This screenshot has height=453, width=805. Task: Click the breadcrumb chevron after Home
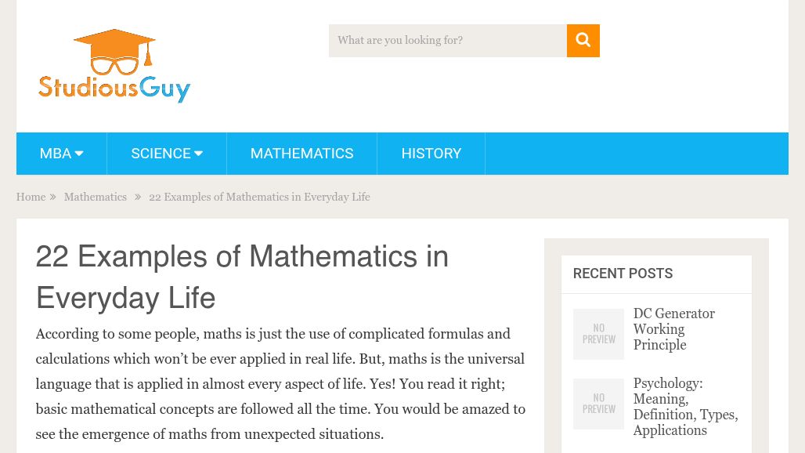[52, 197]
